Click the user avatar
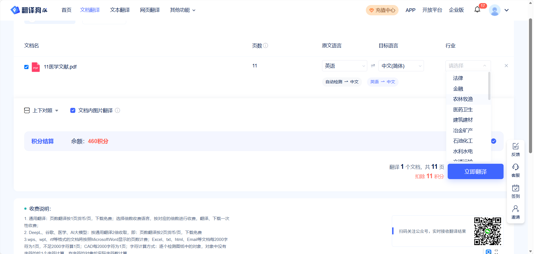Image resolution: width=534 pixels, height=254 pixels. pyautogui.click(x=495, y=10)
